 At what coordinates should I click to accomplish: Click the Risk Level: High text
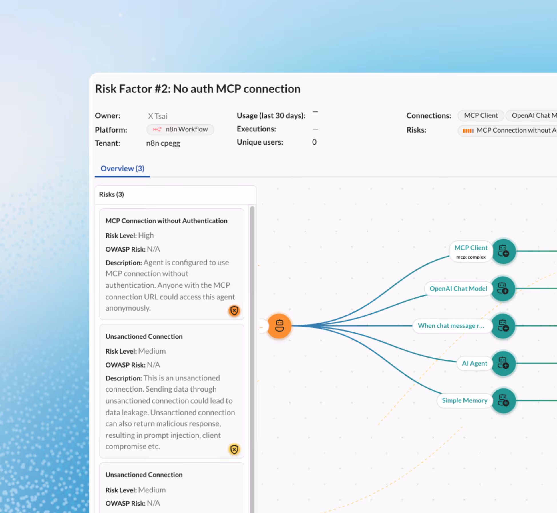click(x=129, y=236)
